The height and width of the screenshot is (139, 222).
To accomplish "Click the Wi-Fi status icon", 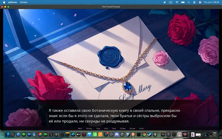I will click(177, 2).
